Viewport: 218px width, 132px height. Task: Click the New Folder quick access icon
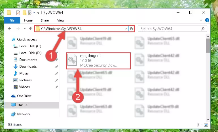click(24, 13)
